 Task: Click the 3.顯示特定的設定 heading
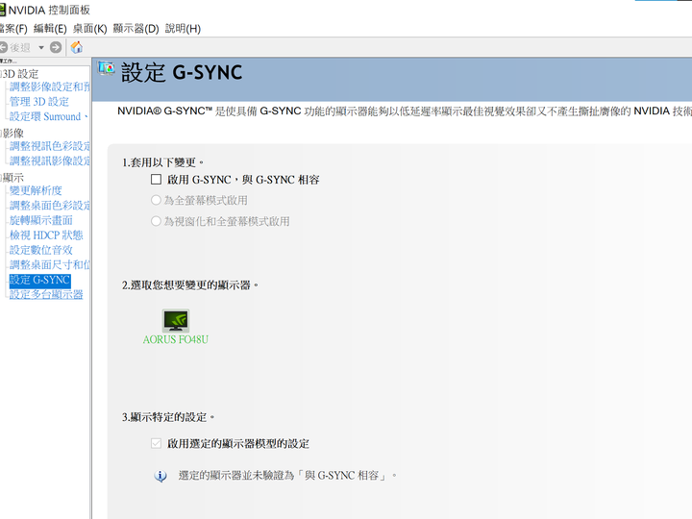click(168, 417)
